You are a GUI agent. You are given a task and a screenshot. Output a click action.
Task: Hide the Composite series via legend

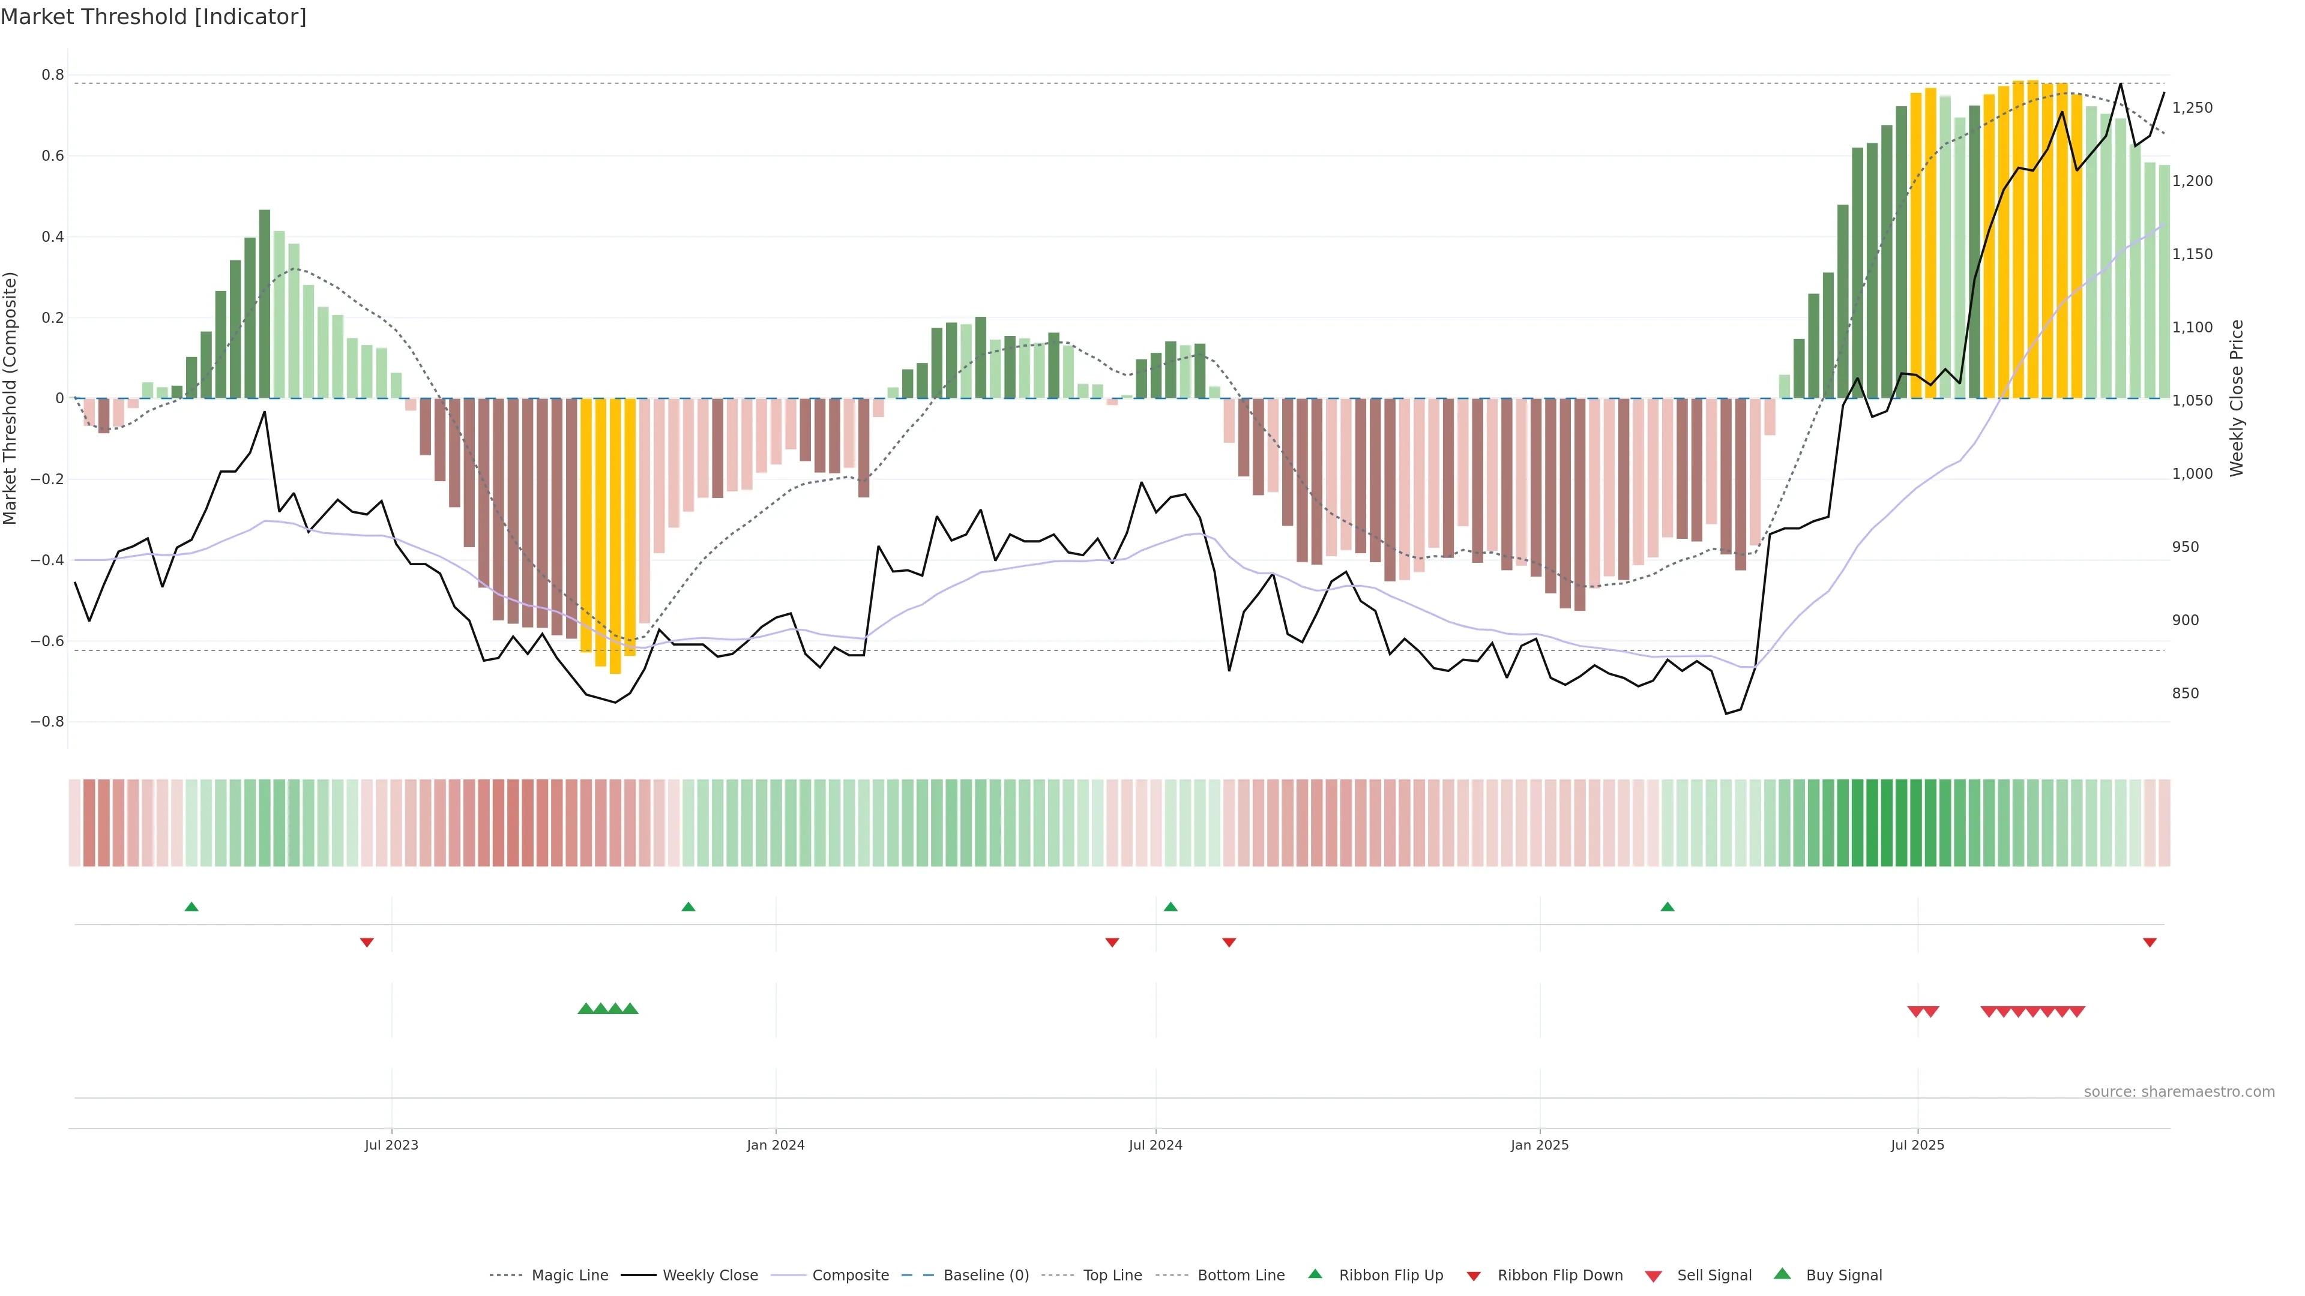850,1276
